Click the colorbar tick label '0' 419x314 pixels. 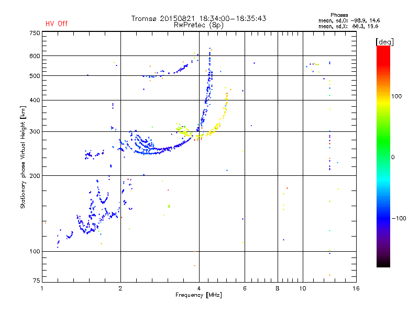click(x=393, y=157)
